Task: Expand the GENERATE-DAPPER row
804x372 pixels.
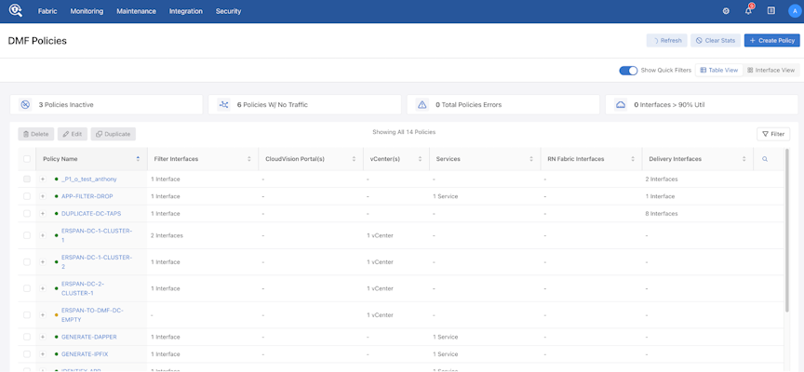Action: 43,338
